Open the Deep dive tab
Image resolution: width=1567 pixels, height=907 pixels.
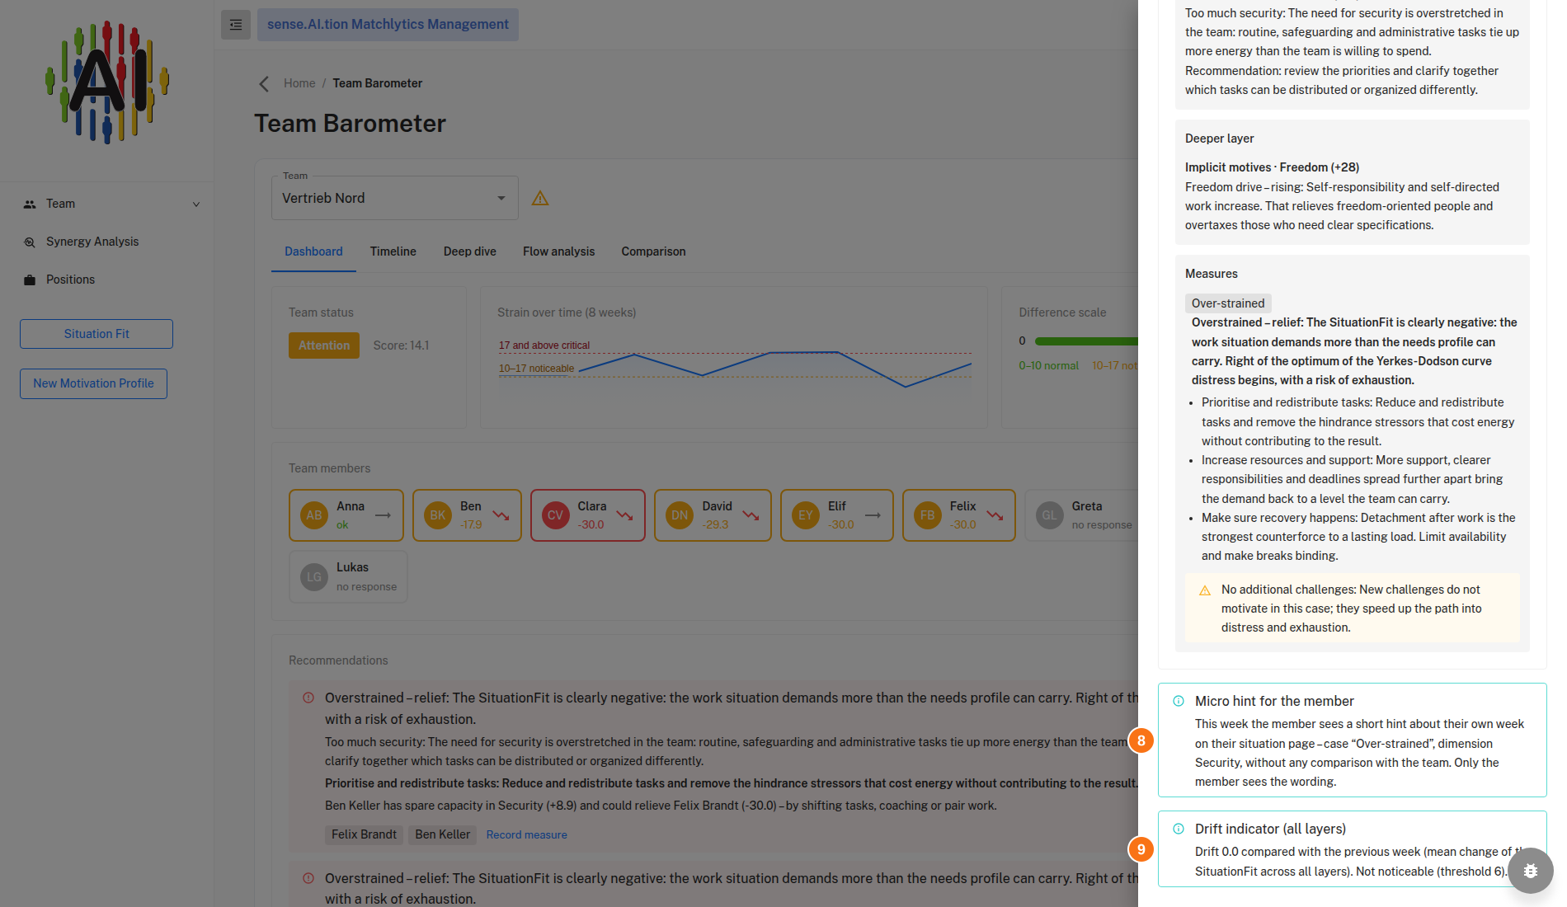pyautogui.click(x=470, y=251)
